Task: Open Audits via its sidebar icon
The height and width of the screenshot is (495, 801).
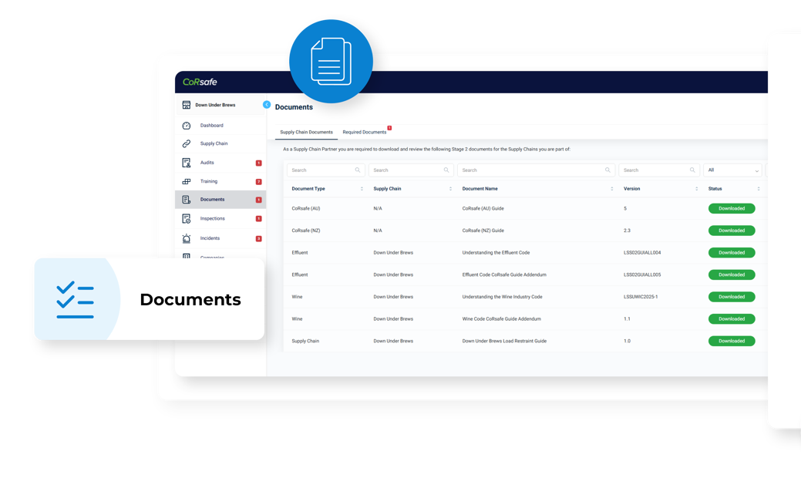Action: (187, 163)
